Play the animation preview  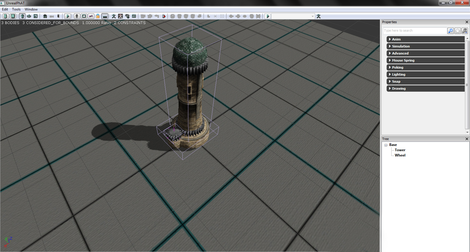coord(267,16)
